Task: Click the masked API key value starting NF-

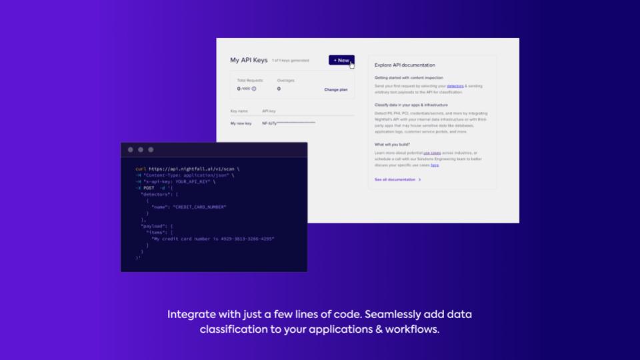Action: pos(288,123)
